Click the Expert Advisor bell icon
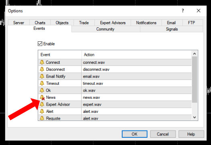Image resolution: width=211 pixels, height=145 pixels. 42,104
